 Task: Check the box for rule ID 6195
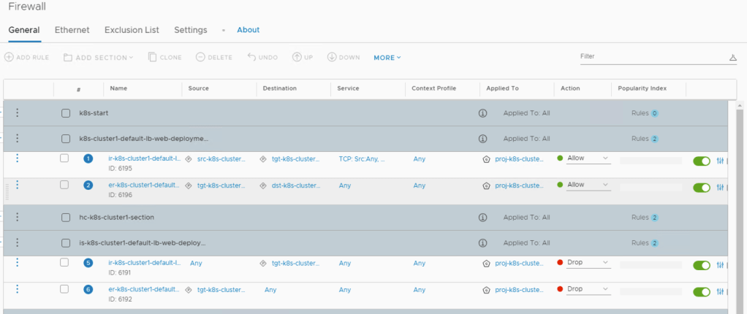tap(64, 158)
